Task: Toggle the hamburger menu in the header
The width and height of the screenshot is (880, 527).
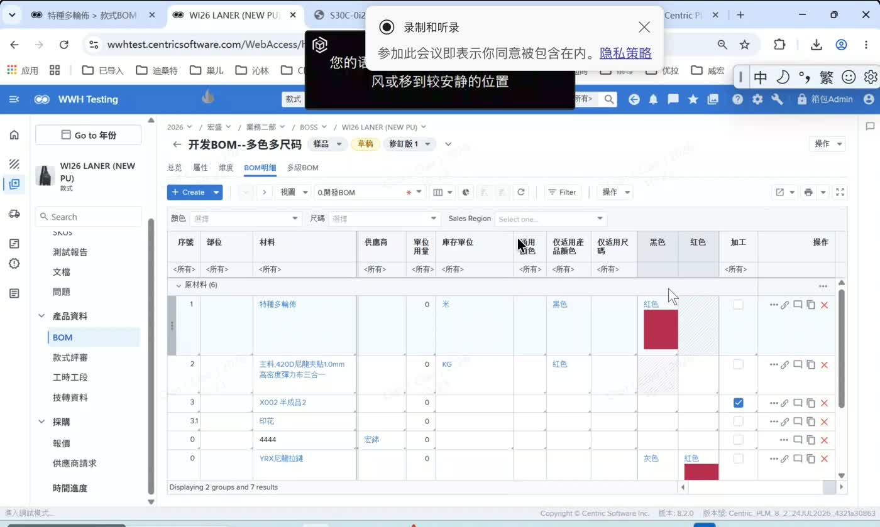Action: point(14,99)
